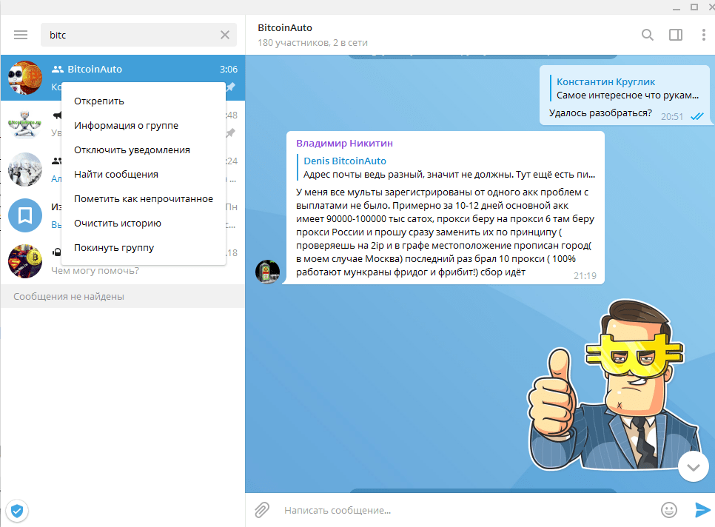Image resolution: width=715 pixels, height=527 pixels.
Task: Click the search field containing 'bitc'
Action: (x=138, y=35)
